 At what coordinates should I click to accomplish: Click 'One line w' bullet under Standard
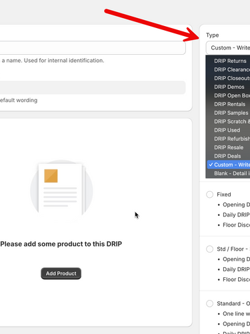236,314
